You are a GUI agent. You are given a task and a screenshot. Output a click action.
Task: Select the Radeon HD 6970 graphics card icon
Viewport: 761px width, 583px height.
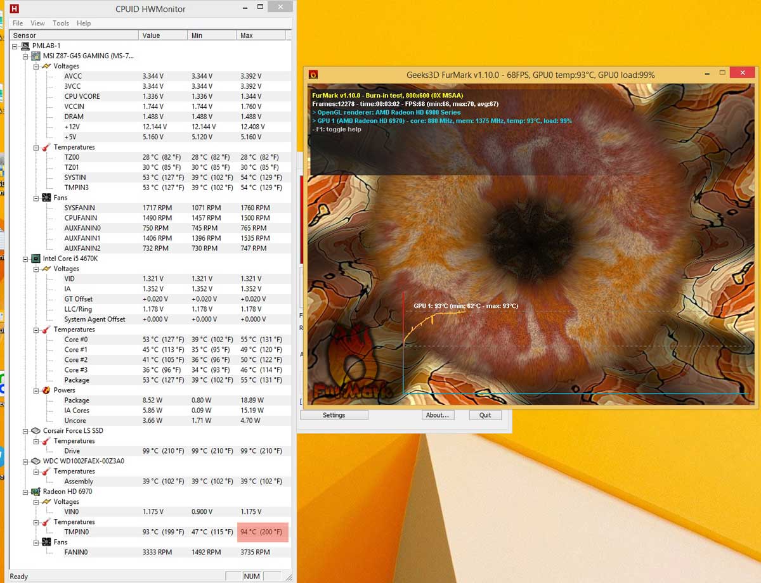pyautogui.click(x=36, y=492)
